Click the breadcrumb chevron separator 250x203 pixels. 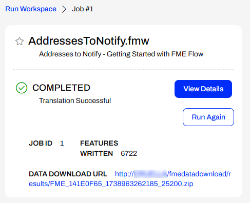64,9
